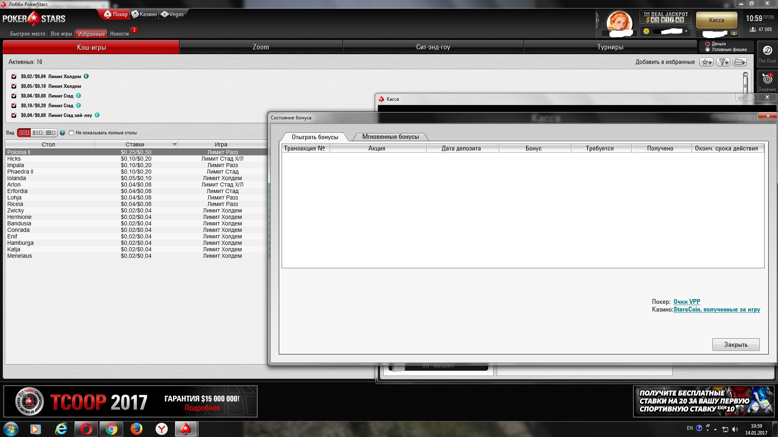Viewport: 778px width, 437px height.
Task: Open Новости with notification badge
Action: 120,34
